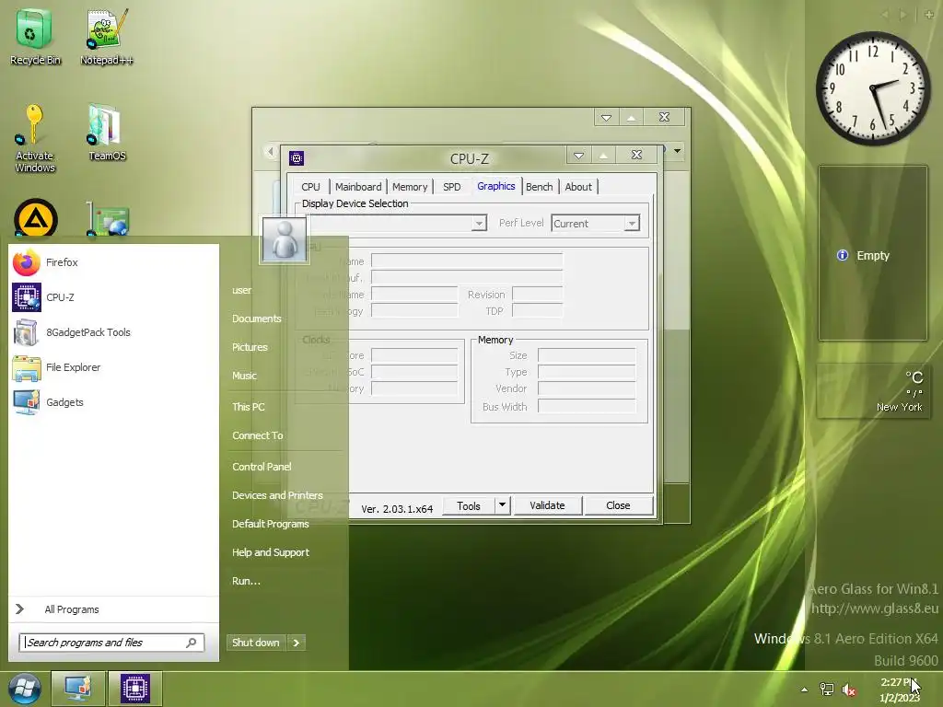Click the Memory Size field
The image size is (943, 707).
[x=587, y=355]
